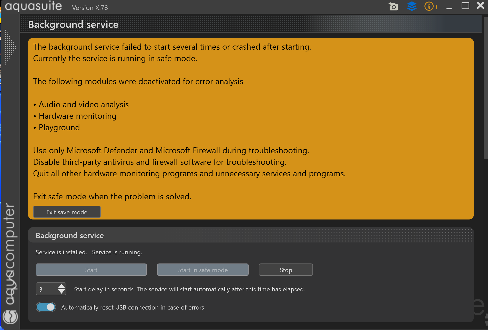The height and width of the screenshot is (330, 488).
Task: Stop the background service
Action: 286,270
